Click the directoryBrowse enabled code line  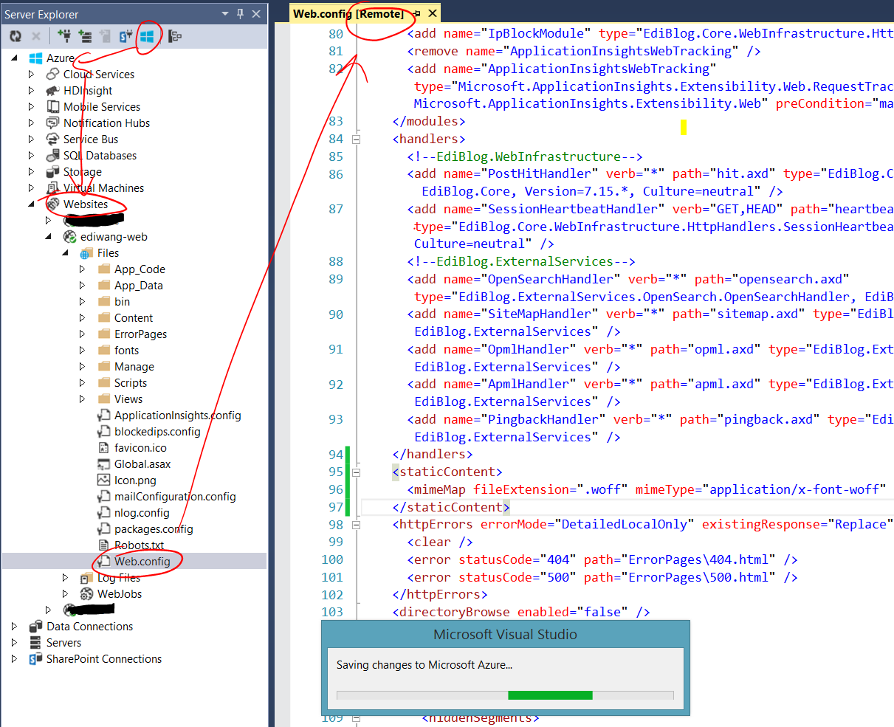tap(520, 612)
